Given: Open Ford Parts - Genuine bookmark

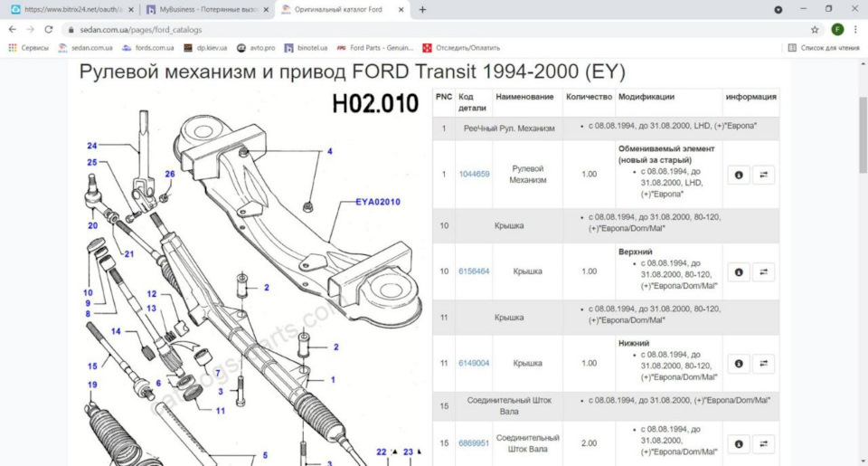Looking at the screenshot, I should 374,48.
